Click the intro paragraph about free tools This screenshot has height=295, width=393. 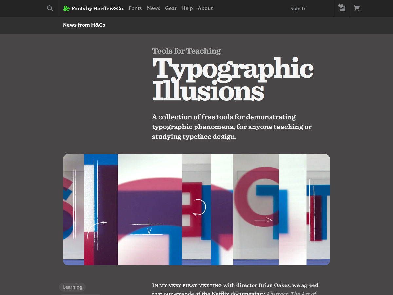point(232,127)
